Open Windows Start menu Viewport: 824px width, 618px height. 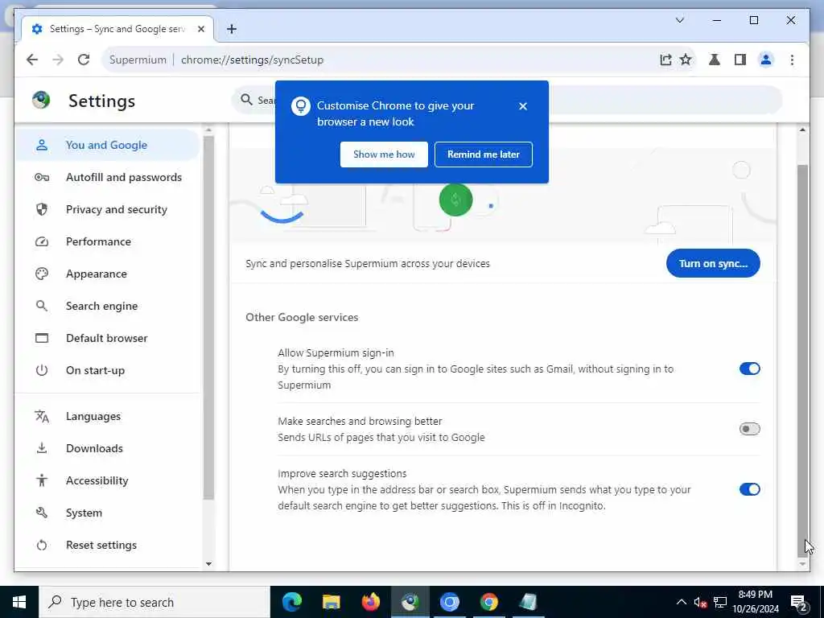click(19, 602)
